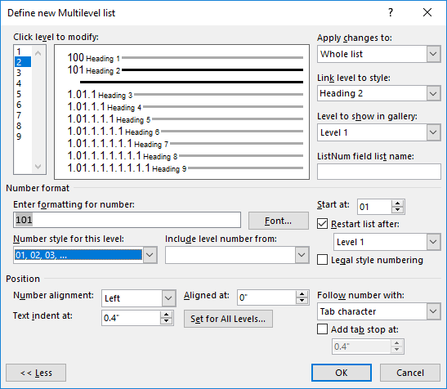Decrease the Start at value using the down arrow
This screenshot has width=447, height=389.
click(x=398, y=210)
